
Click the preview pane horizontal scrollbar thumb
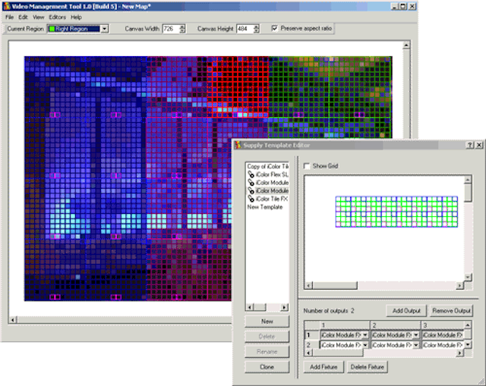pos(335,285)
